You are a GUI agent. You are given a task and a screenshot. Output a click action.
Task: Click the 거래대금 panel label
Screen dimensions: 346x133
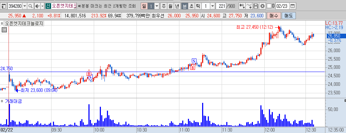click(13, 101)
